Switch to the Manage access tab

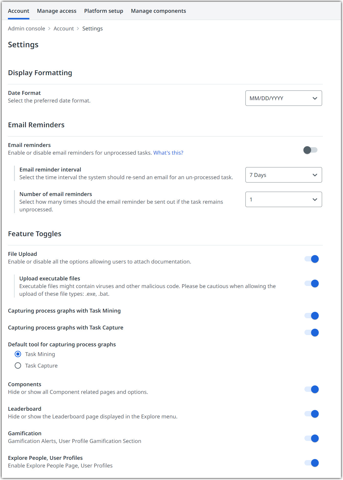pyautogui.click(x=57, y=11)
